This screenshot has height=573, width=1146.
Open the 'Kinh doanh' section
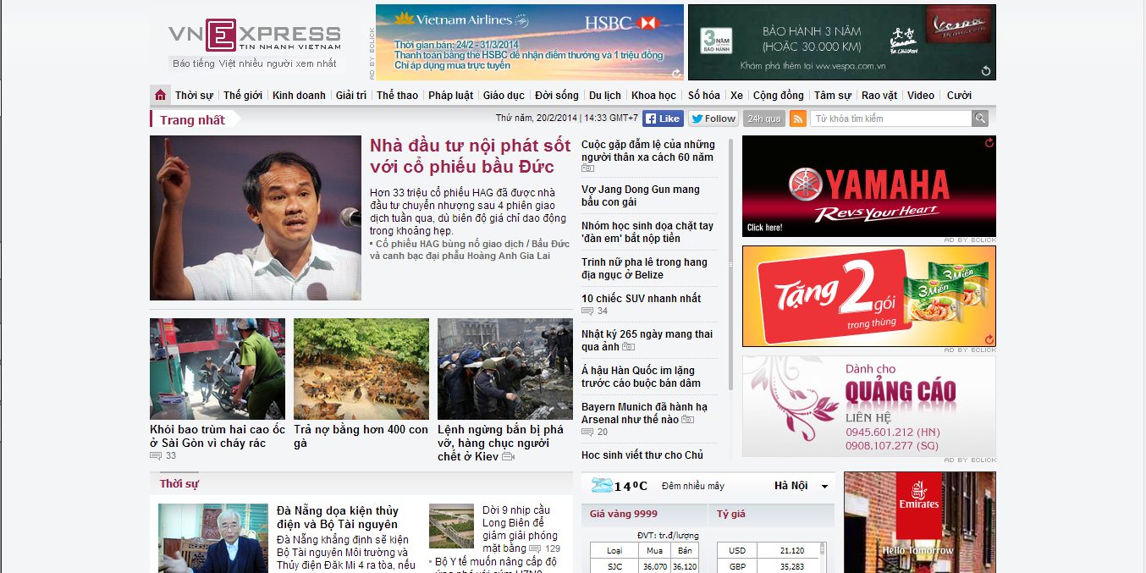[x=299, y=95]
